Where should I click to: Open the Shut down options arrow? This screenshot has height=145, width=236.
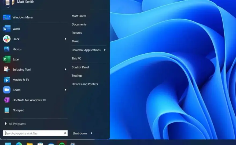click(x=91, y=133)
